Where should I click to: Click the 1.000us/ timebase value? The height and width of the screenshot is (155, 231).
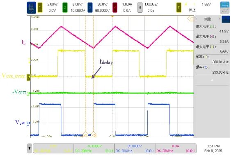pyautogui.click(x=151, y=5)
